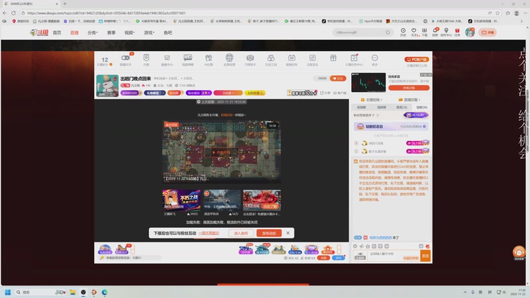The image size is (530, 298).
Task: Click the PC客户端 download button
Action: [417, 60]
